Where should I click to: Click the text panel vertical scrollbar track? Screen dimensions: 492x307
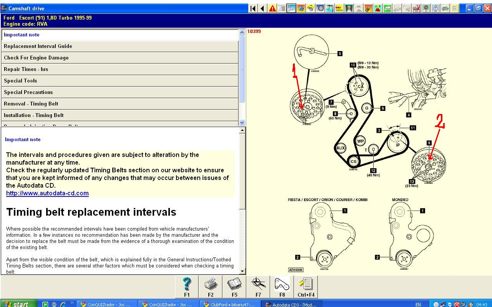click(242, 238)
